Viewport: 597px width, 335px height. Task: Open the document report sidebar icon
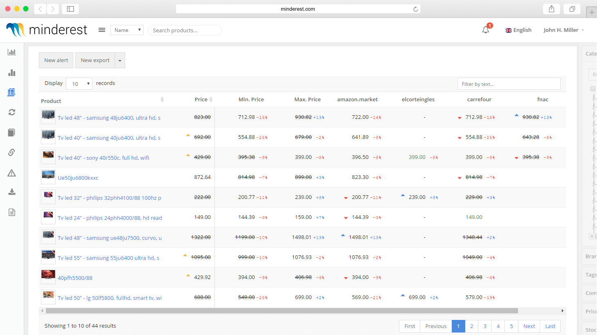tap(12, 212)
